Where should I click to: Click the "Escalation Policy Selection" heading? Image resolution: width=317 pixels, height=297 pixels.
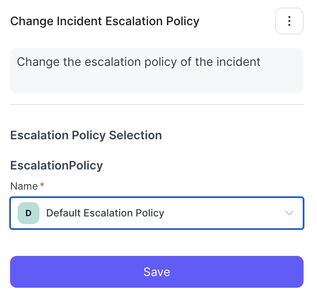(86, 135)
